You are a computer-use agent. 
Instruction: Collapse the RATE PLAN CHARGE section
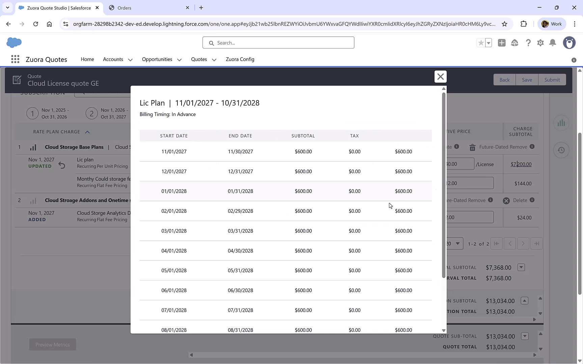pos(87,132)
